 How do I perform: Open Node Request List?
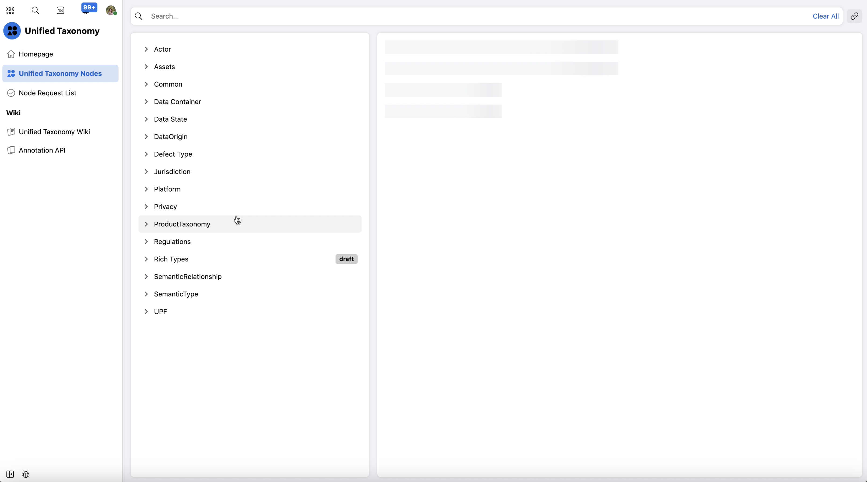pyautogui.click(x=61, y=93)
